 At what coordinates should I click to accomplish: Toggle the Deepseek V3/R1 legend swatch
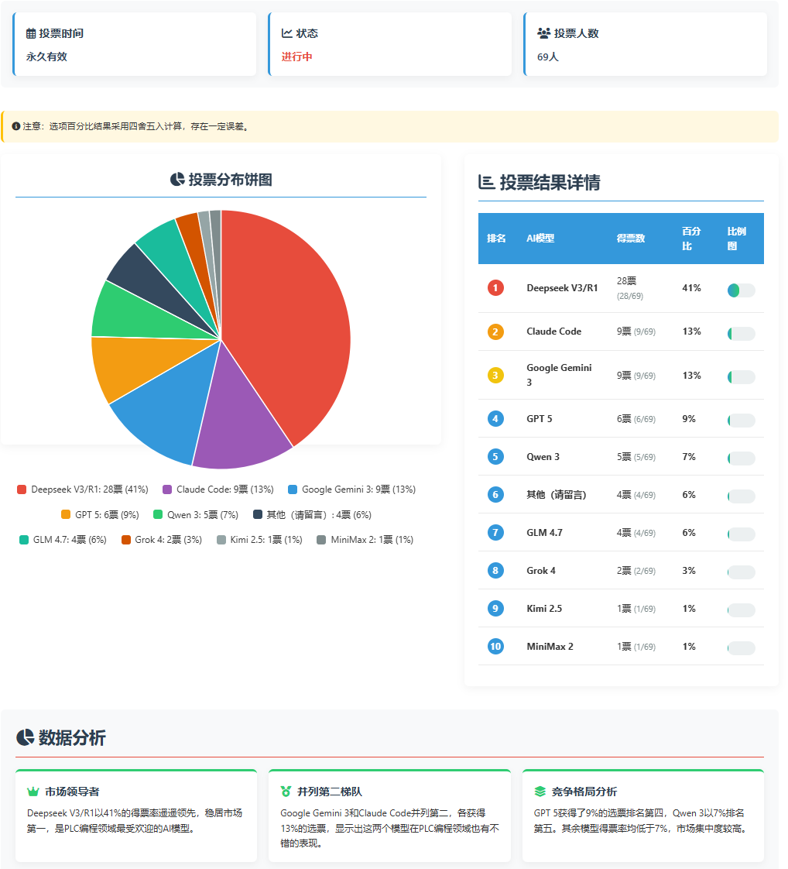[x=22, y=489]
